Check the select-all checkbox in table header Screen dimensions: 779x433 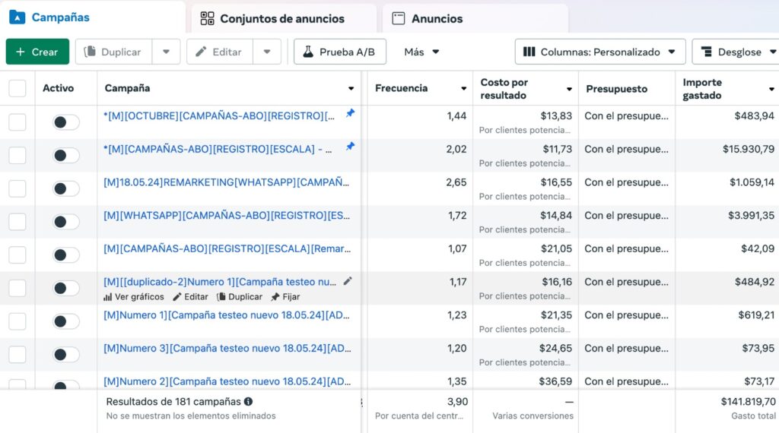tap(17, 88)
